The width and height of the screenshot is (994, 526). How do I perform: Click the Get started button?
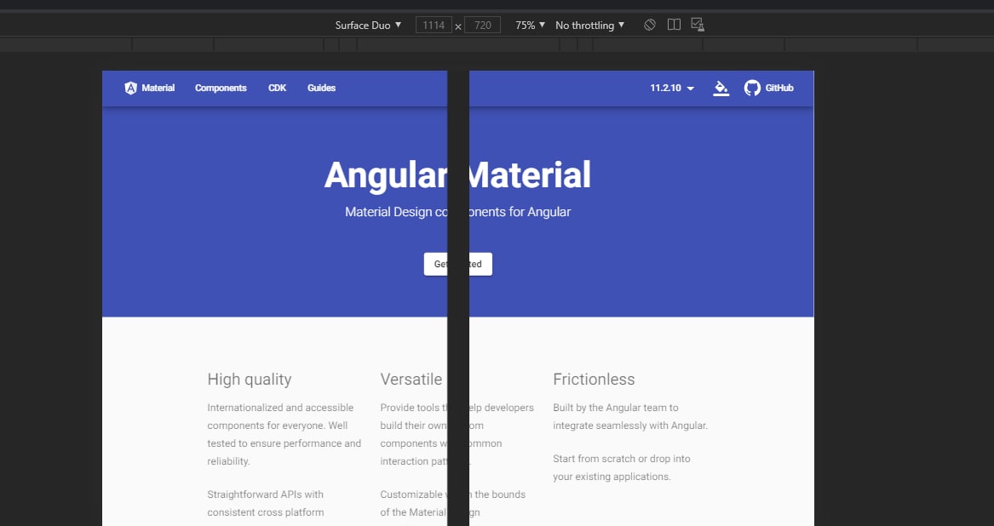coord(457,264)
